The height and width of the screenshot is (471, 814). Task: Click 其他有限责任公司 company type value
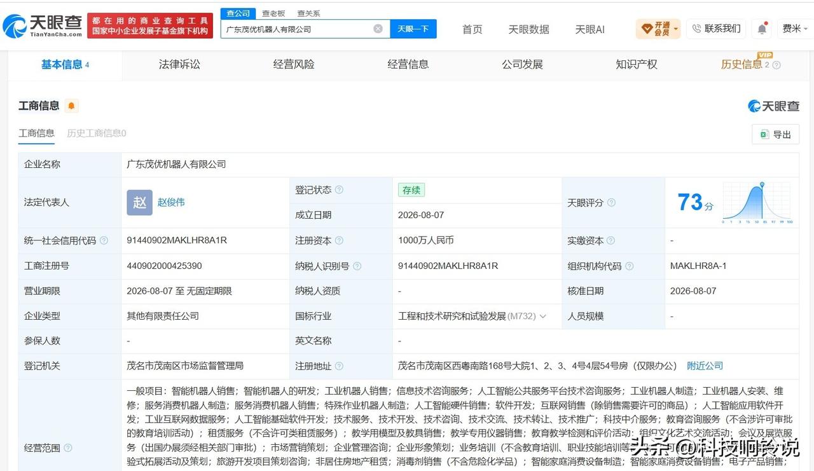[x=163, y=316]
